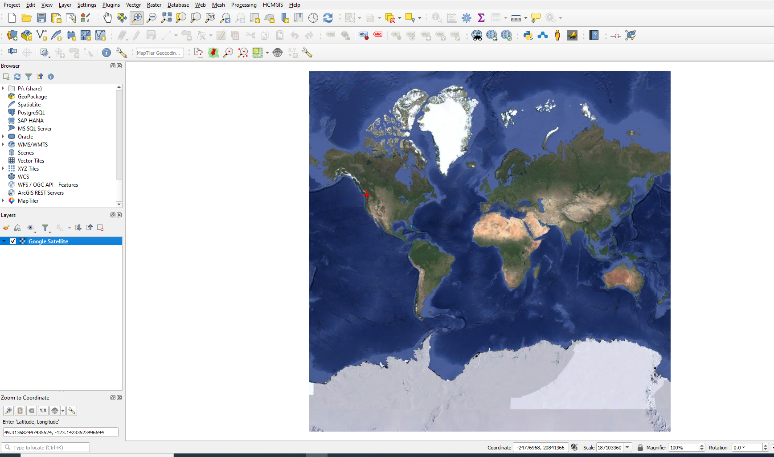The width and height of the screenshot is (774, 457).
Task: Open the Scale dropdown list
Action: pos(627,448)
